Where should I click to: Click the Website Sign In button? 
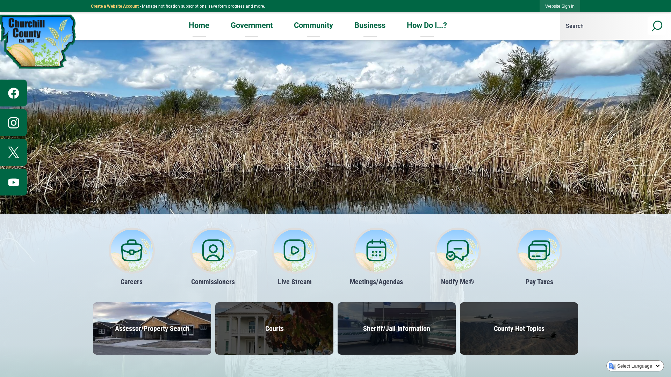(x=560, y=6)
